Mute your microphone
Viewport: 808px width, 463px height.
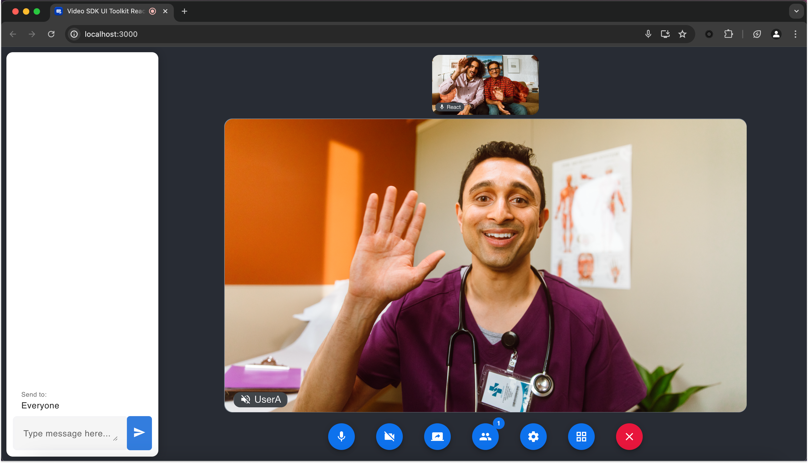tap(341, 436)
